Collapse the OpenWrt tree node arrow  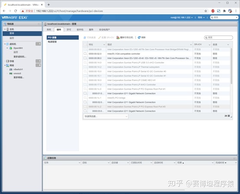click(x=7, y=48)
